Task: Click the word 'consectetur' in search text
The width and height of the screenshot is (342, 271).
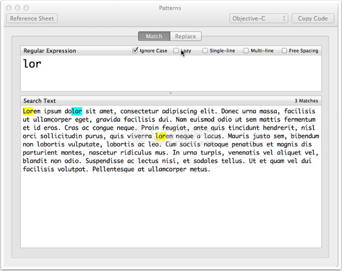Action: coord(139,111)
